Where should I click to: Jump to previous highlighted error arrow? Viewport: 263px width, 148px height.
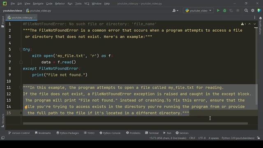click(x=249, y=24)
